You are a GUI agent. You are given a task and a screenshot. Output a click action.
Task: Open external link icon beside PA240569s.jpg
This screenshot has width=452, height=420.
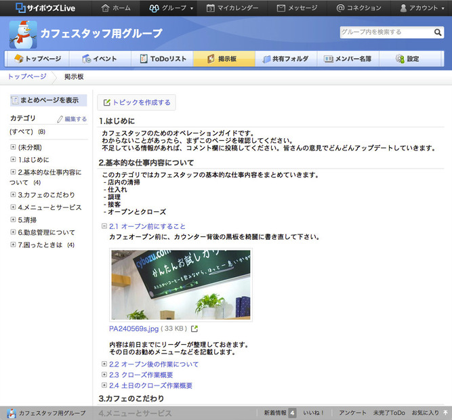point(194,329)
